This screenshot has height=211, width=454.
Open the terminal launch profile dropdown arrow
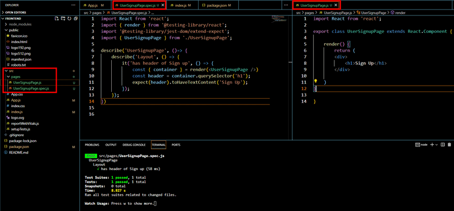[x=436, y=145]
